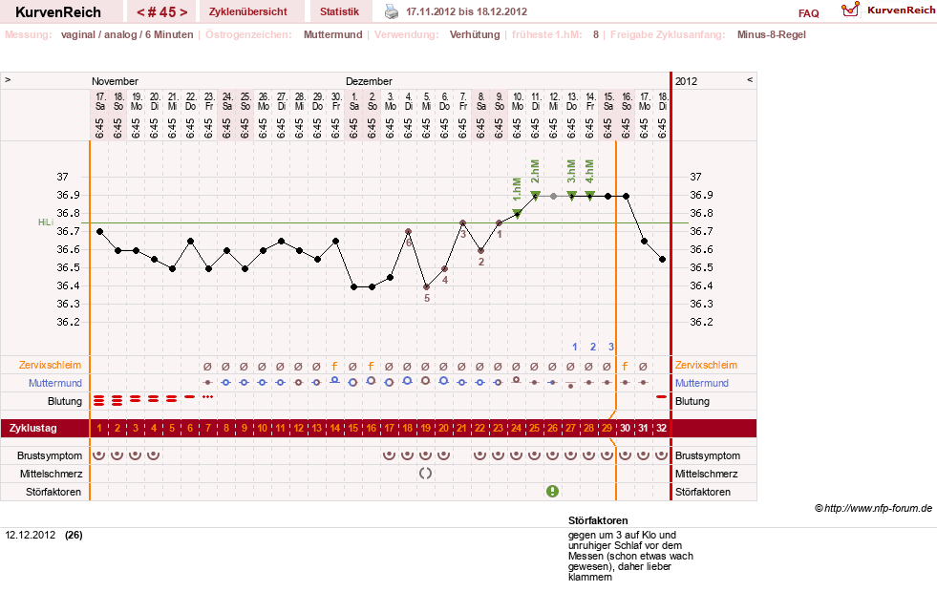Screen dimensions: 937x613
Task: Expand chart with the left-edge > arrow
Action: point(8,79)
